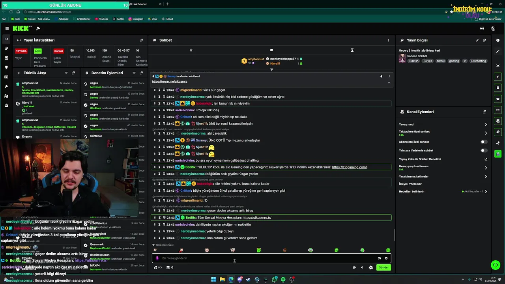This screenshot has width=505, height=284.
Task: Select the Türkçe tag
Action: [x=428, y=61]
